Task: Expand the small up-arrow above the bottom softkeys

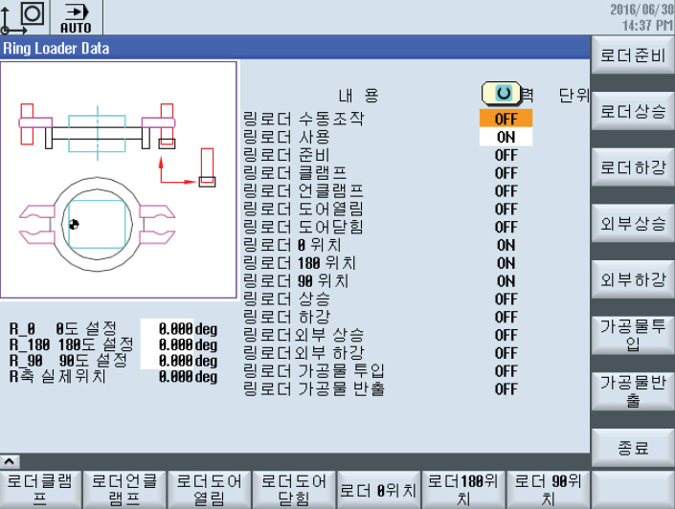Action: pos(9,461)
